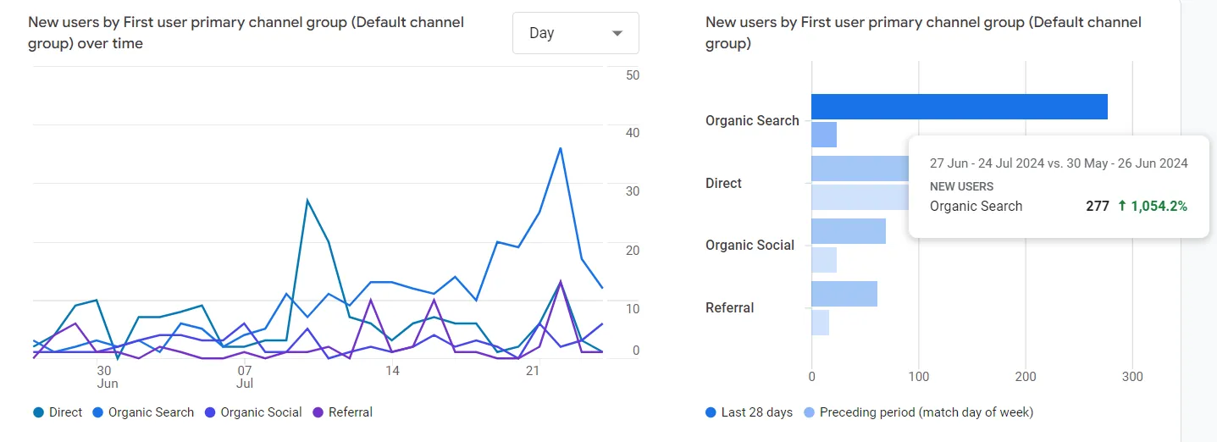Image resolution: width=1217 pixels, height=442 pixels.
Task: Open the Day granularity dropdown
Action: [575, 33]
